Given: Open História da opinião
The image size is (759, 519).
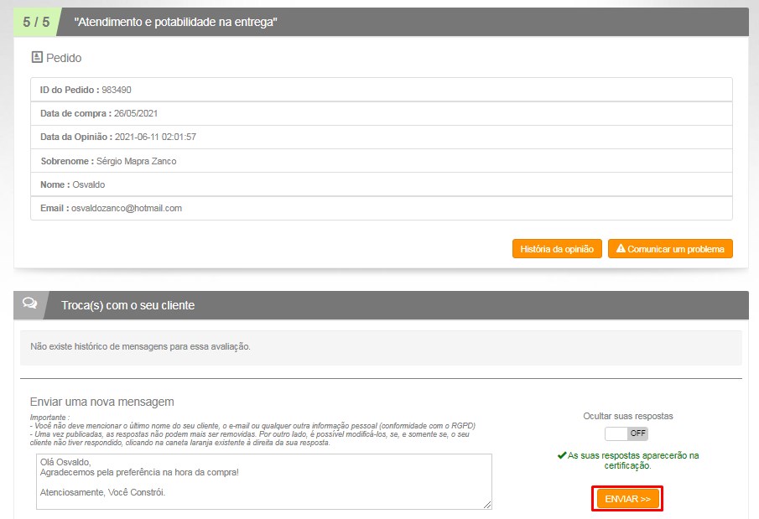Looking at the screenshot, I should (556, 249).
